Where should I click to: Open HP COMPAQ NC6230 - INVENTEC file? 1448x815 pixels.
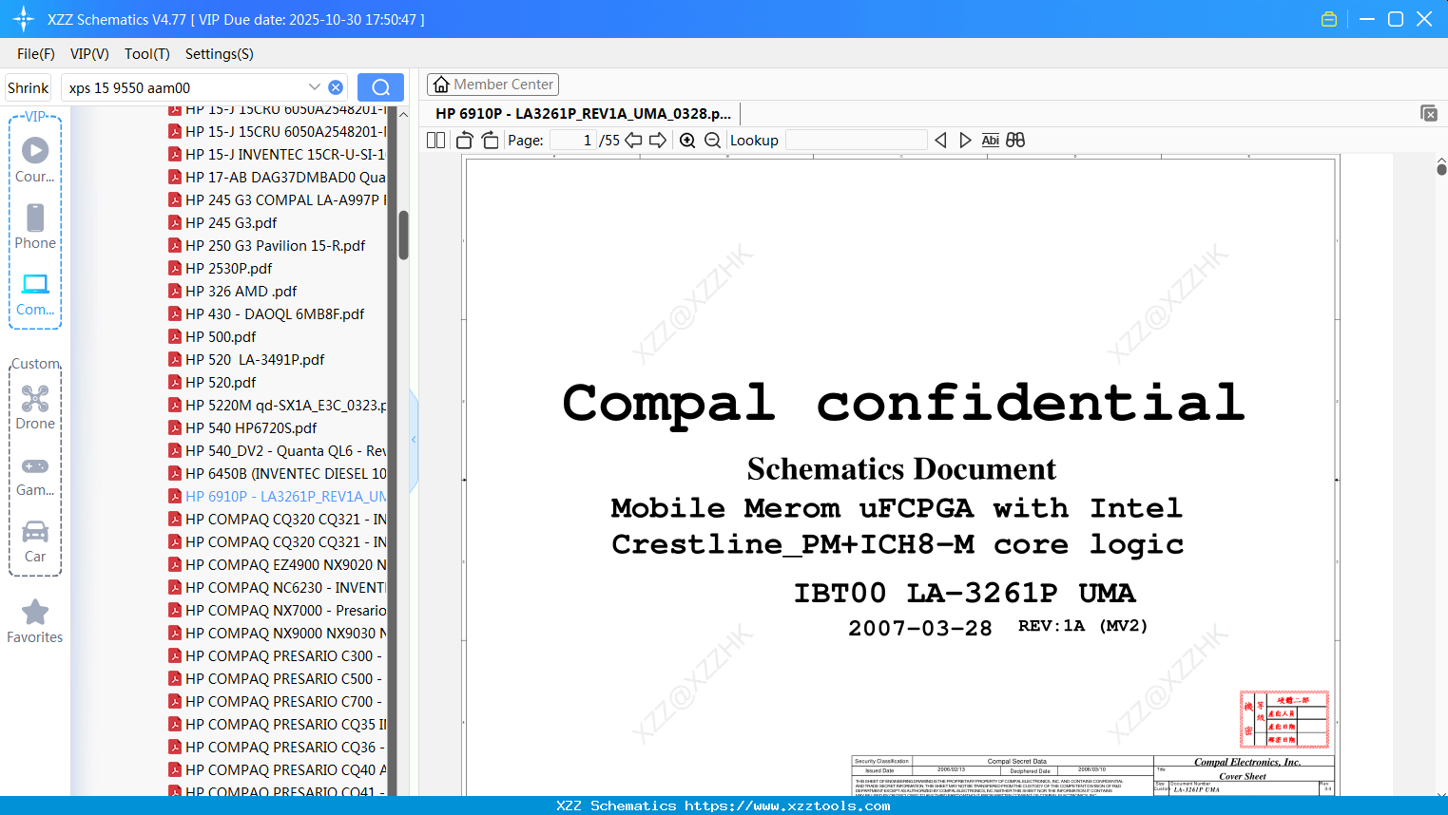point(277,587)
